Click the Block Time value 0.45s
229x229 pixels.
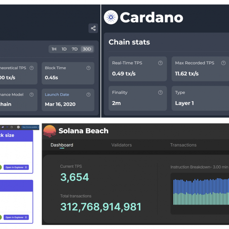click(x=51, y=77)
